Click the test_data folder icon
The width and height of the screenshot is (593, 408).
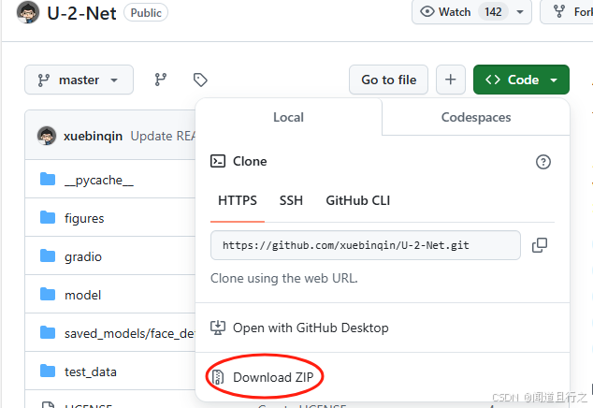[48, 371]
